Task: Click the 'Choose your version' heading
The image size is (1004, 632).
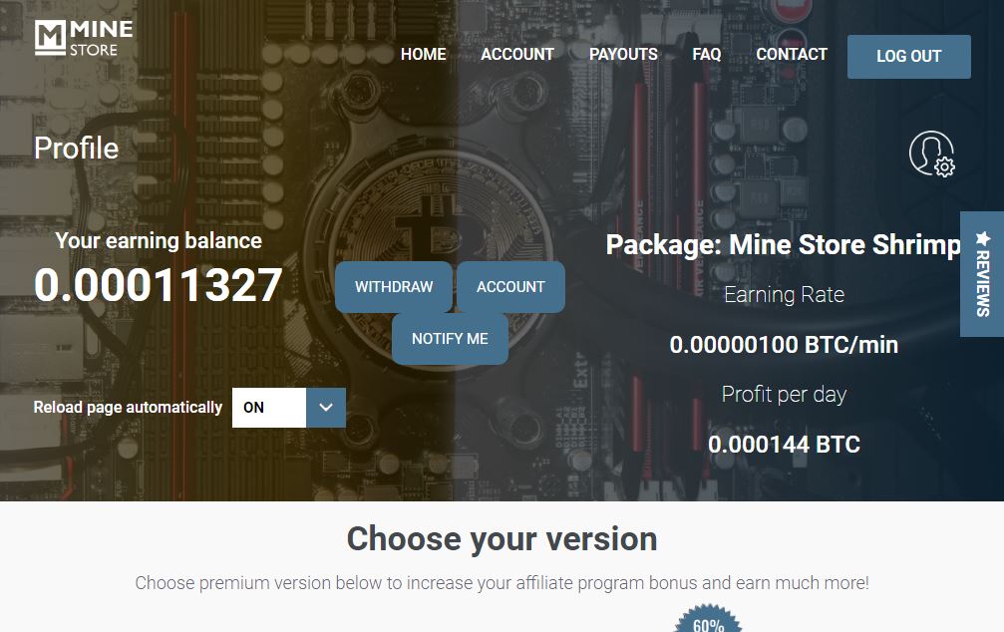Action: point(502,538)
